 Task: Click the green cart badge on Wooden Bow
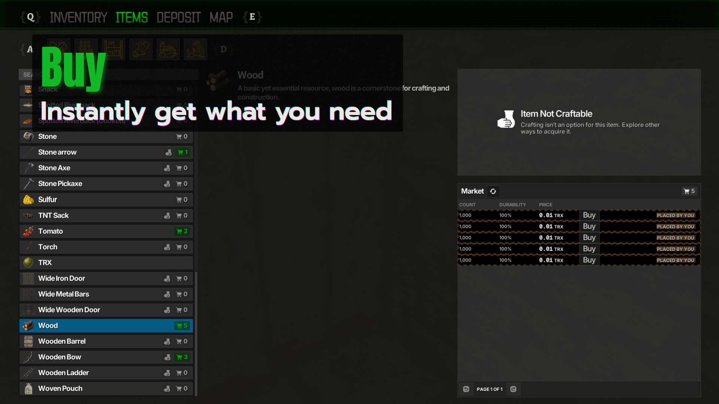(x=182, y=357)
